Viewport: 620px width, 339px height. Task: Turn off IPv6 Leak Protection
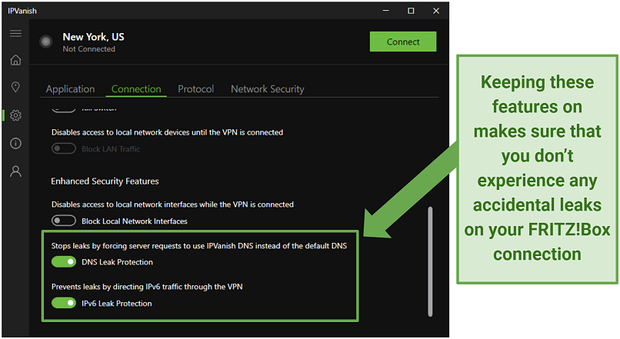point(63,303)
